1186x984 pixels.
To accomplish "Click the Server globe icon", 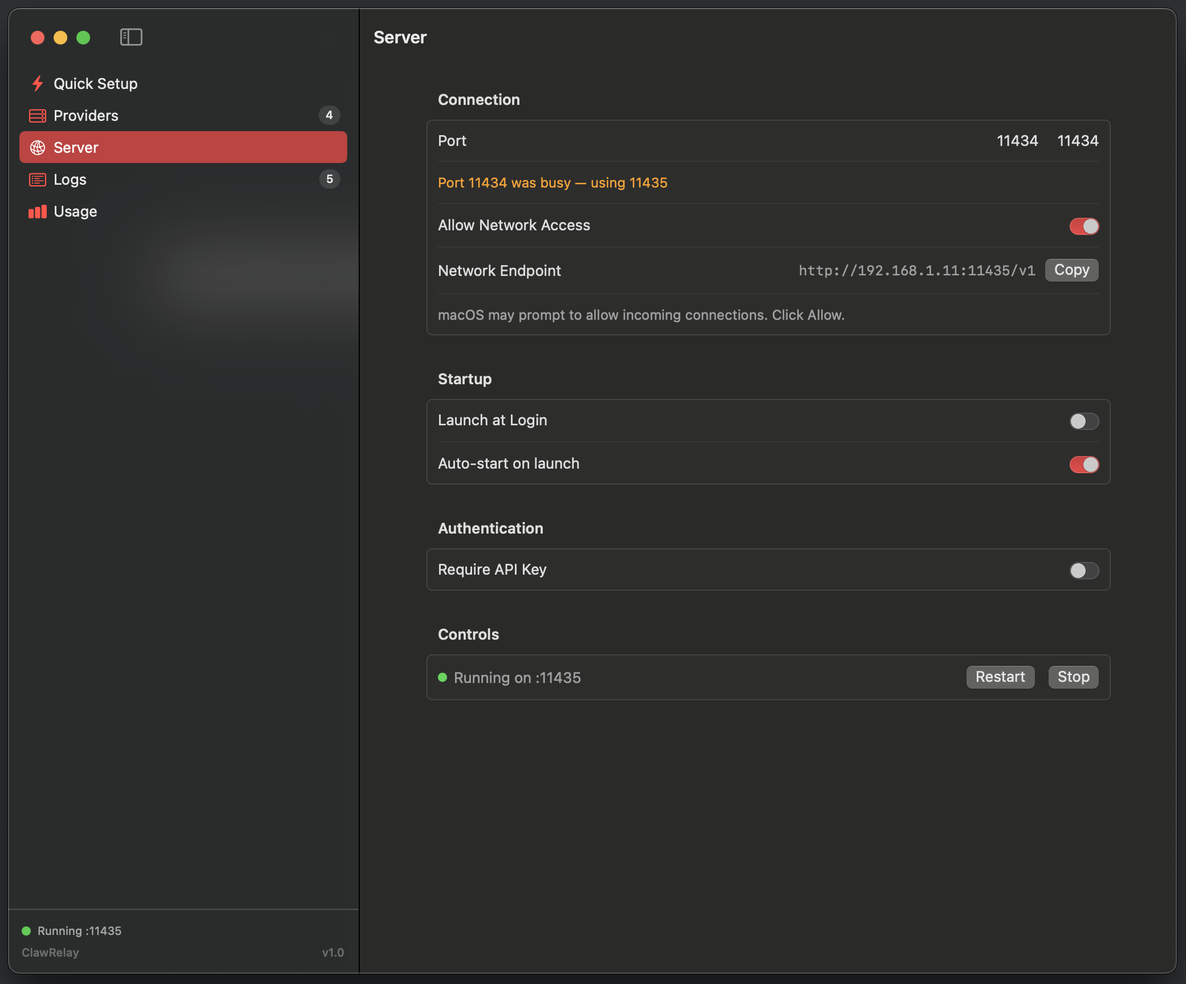I will pos(38,148).
